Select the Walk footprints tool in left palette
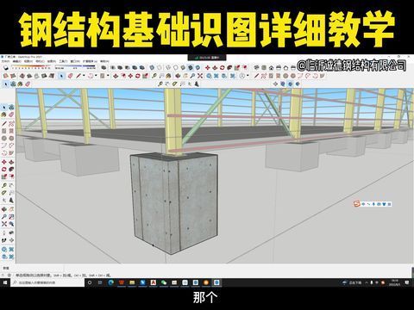This screenshot has width=414, height=310. point(4,240)
